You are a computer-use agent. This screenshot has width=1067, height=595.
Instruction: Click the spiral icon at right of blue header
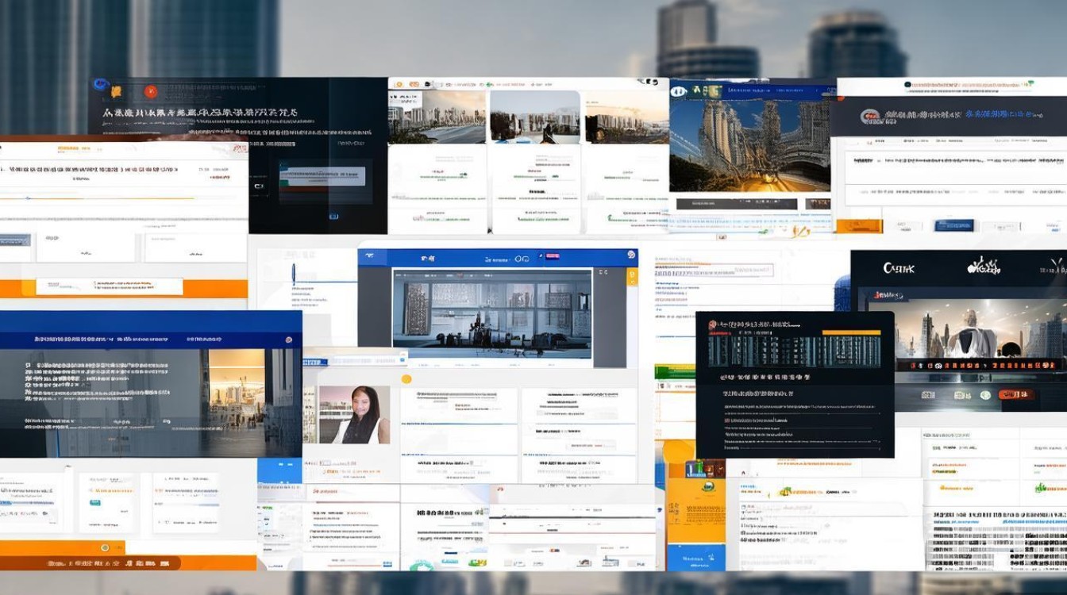[631, 255]
